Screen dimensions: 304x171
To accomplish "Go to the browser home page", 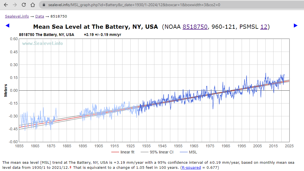I will 33,5.
